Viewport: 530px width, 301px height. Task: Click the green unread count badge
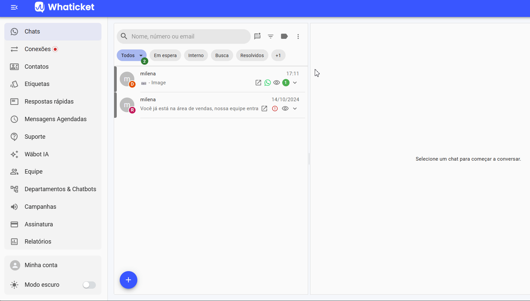coord(286,83)
